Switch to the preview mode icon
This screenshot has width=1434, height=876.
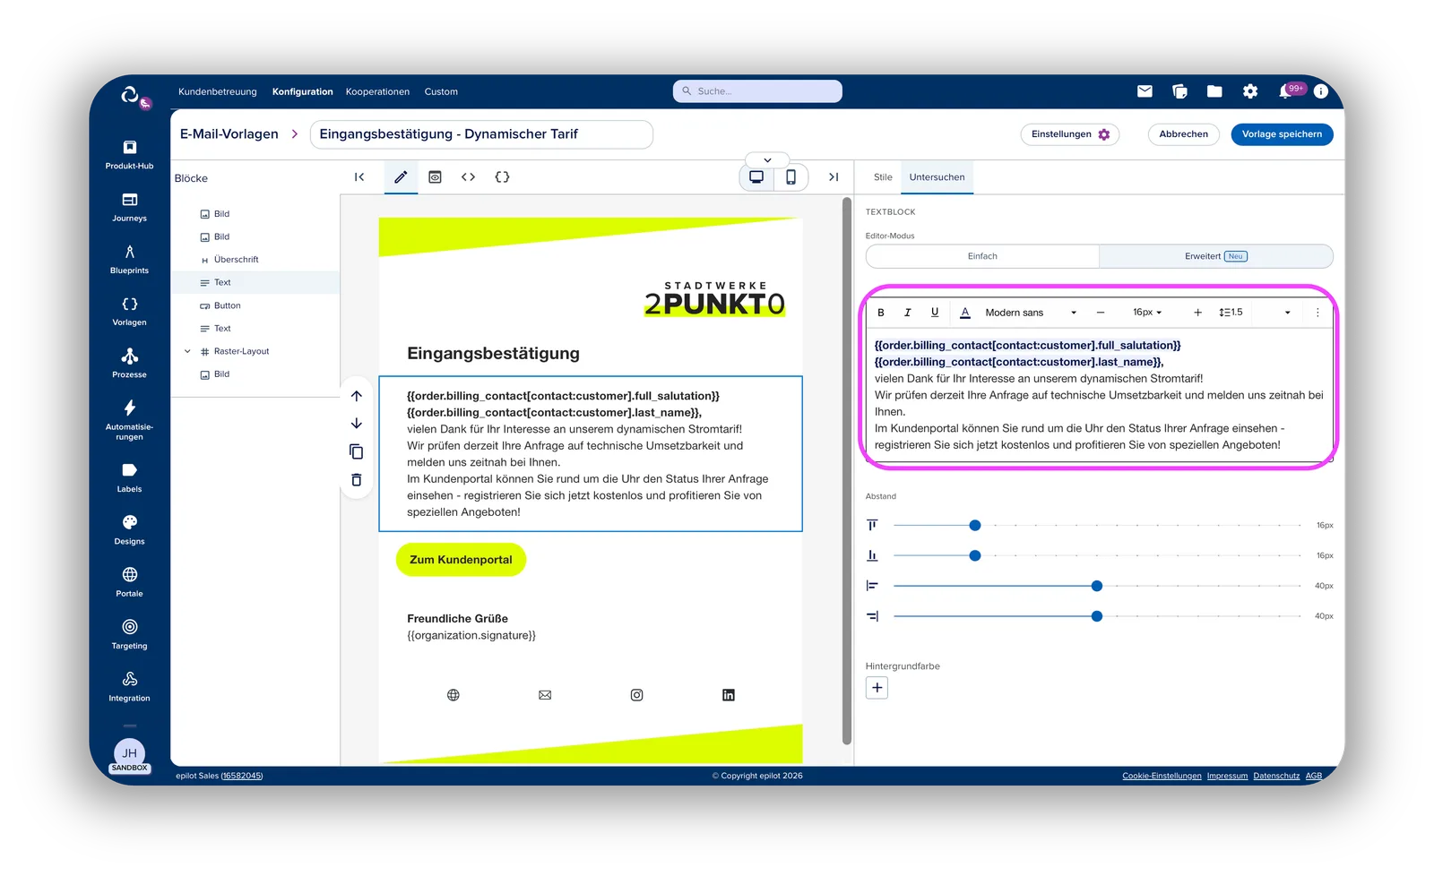435,177
